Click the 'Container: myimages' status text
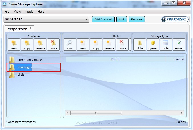This screenshot has width=193, height=130. [x=21, y=122]
